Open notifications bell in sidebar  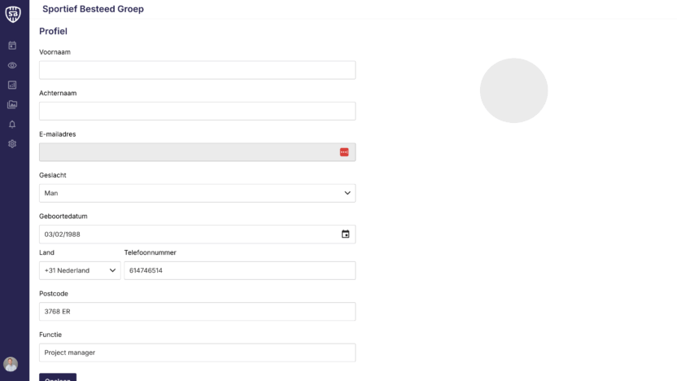(12, 125)
